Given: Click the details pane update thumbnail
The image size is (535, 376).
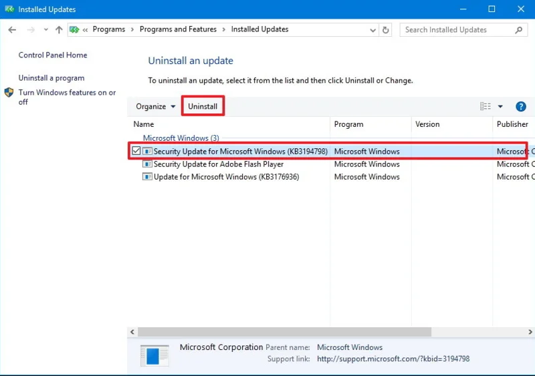Looking at the screenshot, I should (154, 355).
